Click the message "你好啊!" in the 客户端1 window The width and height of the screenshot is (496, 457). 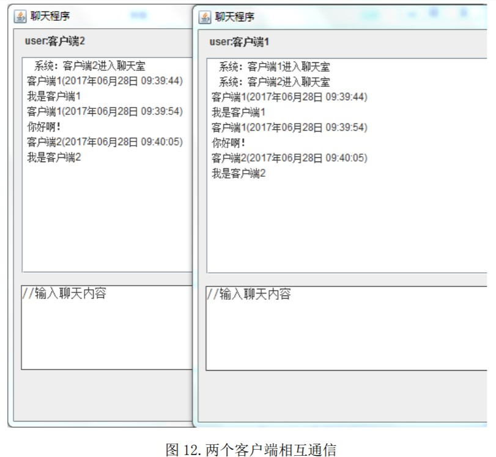[228, 143]
